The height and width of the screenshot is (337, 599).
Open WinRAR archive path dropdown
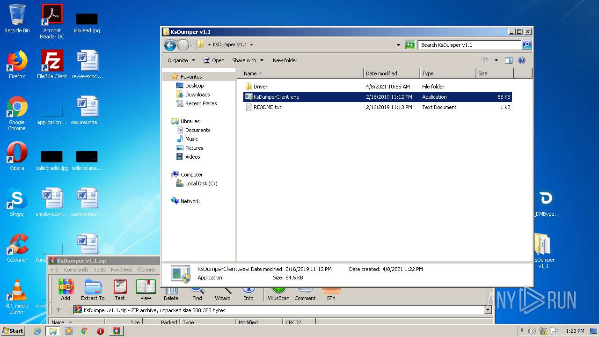(x=488, y=310)
